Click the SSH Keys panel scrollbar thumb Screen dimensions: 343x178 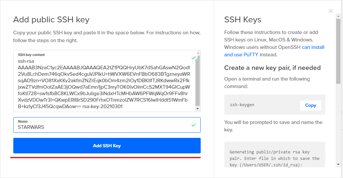point(338,51)
